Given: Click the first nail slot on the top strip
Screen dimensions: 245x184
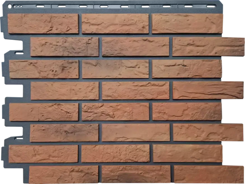Looking at the screenshot, I should pyautogui.click(x=40, y=6).
